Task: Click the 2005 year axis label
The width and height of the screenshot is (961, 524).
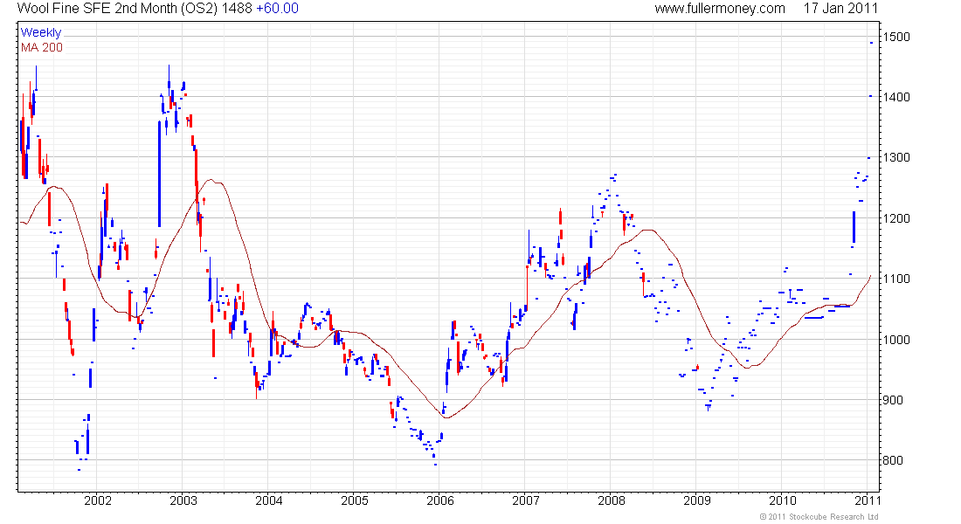Action: point(354,500)
